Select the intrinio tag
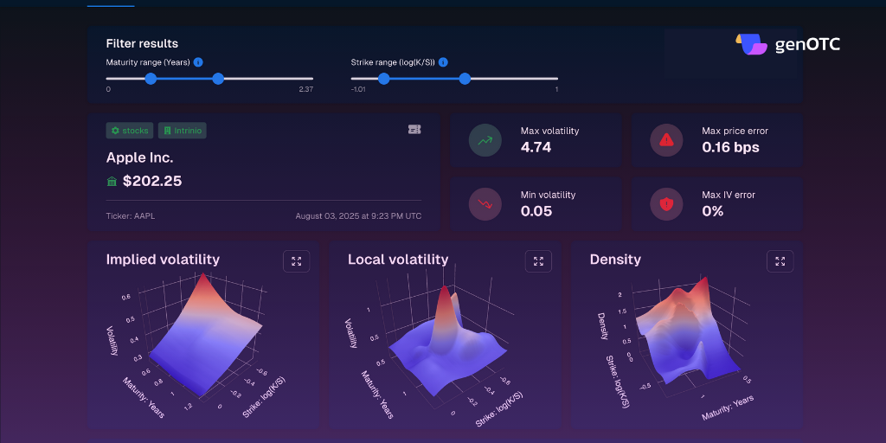Viewport: 886px width, 443px height. pos(182,131)
